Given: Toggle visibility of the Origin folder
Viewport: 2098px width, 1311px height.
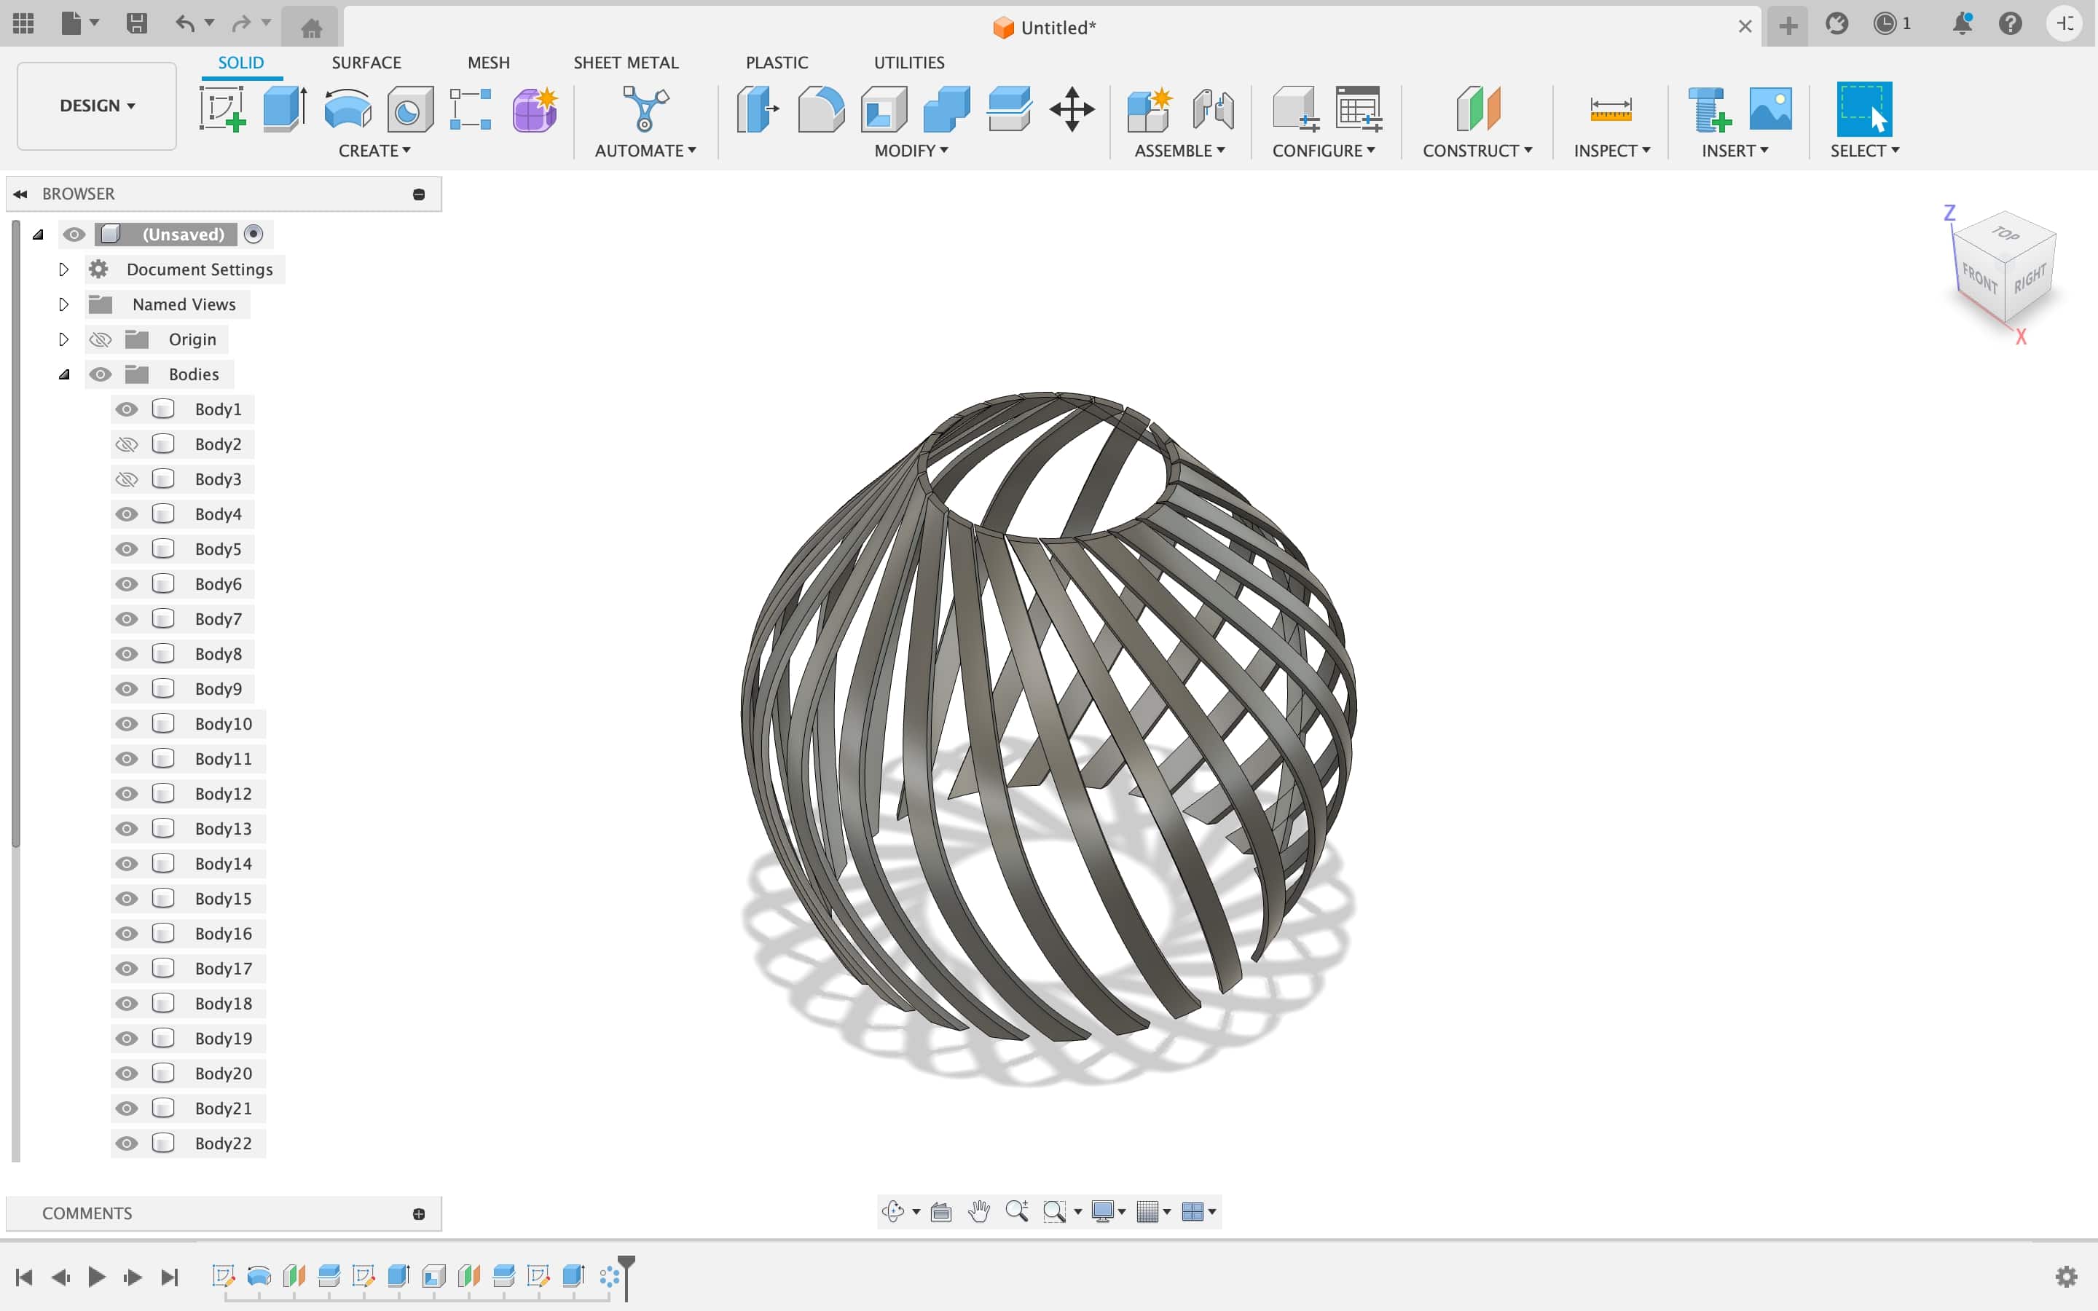Looking at the screenshot, I should 101,339.
